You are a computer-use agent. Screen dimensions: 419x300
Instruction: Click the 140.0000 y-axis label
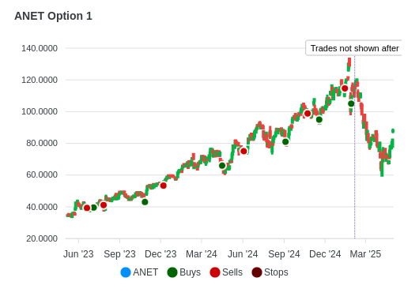click(40, 48)
